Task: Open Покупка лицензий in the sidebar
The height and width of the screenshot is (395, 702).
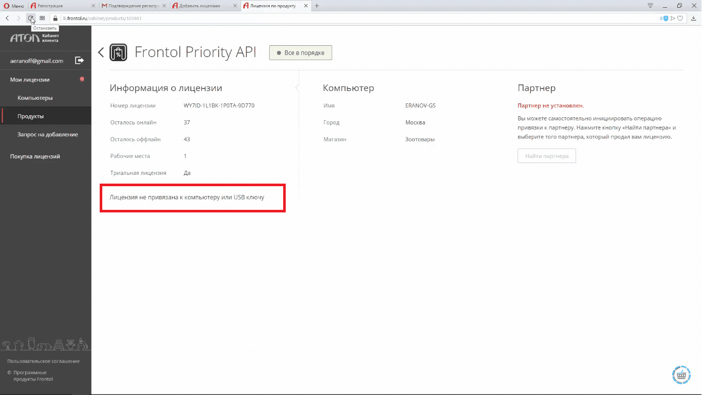Action: coord(35,156)
